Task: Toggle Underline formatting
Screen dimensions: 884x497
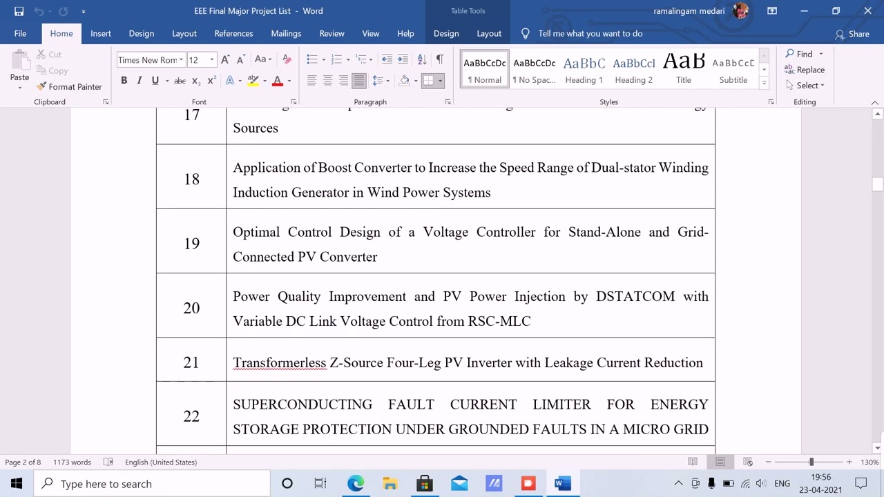Action: point(155,81)
